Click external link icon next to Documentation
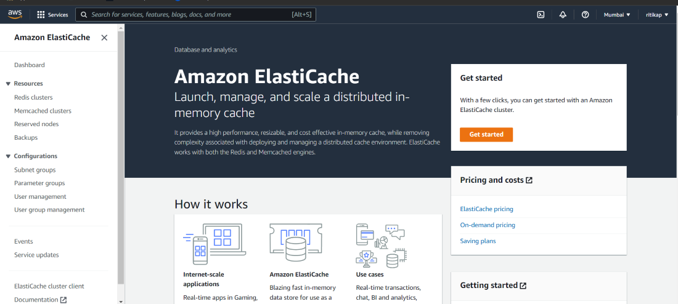 pyautogui.click(x=63, y=300)
